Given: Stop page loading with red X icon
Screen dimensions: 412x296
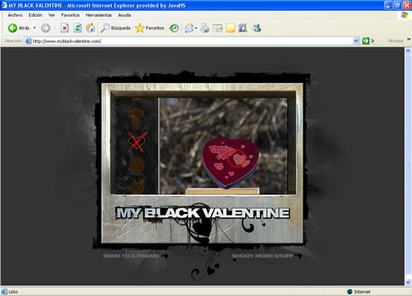Looking at the screenshot, I should (x=65, y=28).
